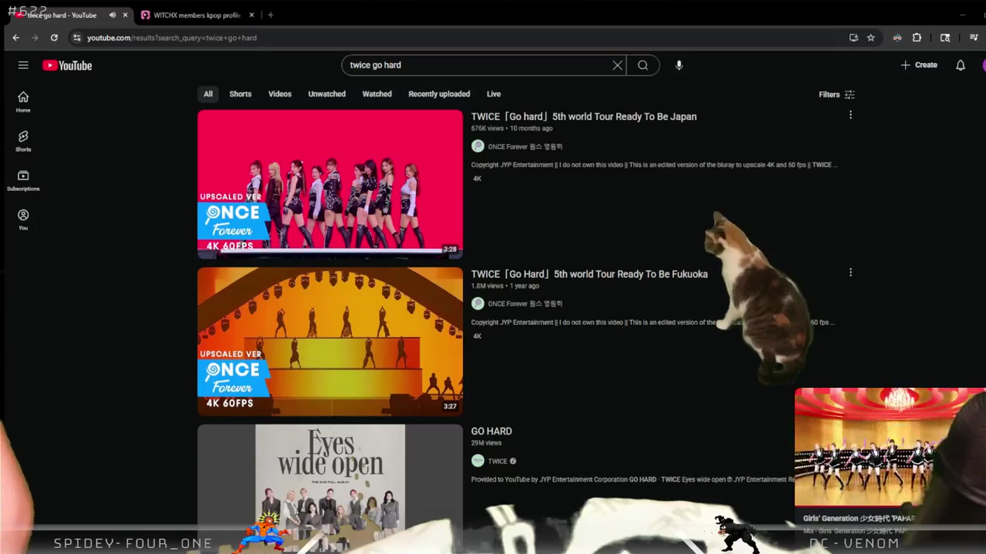Open the Filters panel
The width and height of the screenshot is (986, 554).
tap(837, 94)
